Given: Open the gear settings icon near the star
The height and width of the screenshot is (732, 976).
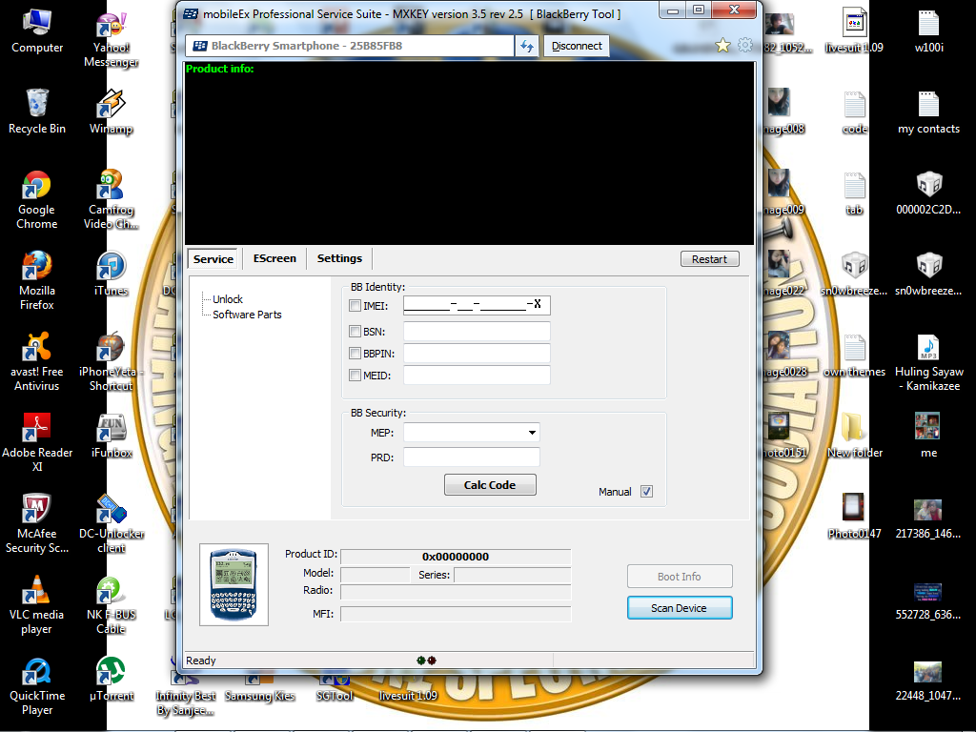Looking at the screenshot, I should (744, 45).
